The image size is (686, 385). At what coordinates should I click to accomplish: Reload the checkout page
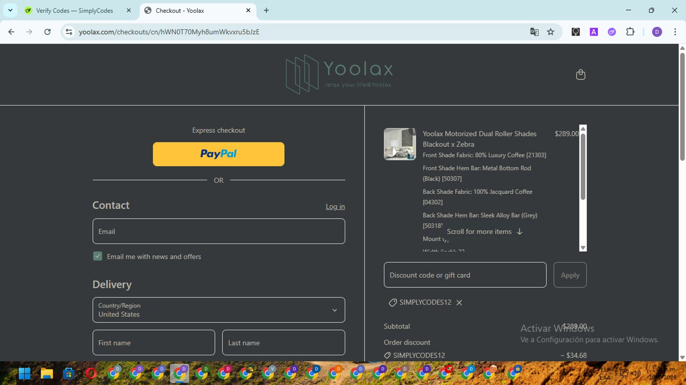point(47,32)
